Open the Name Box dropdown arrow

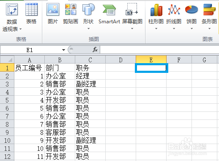[63, 50]
